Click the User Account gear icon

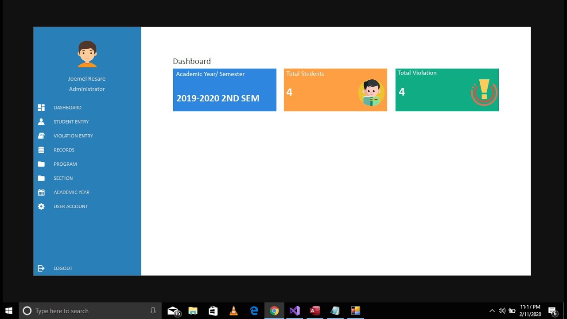[41, 206]
